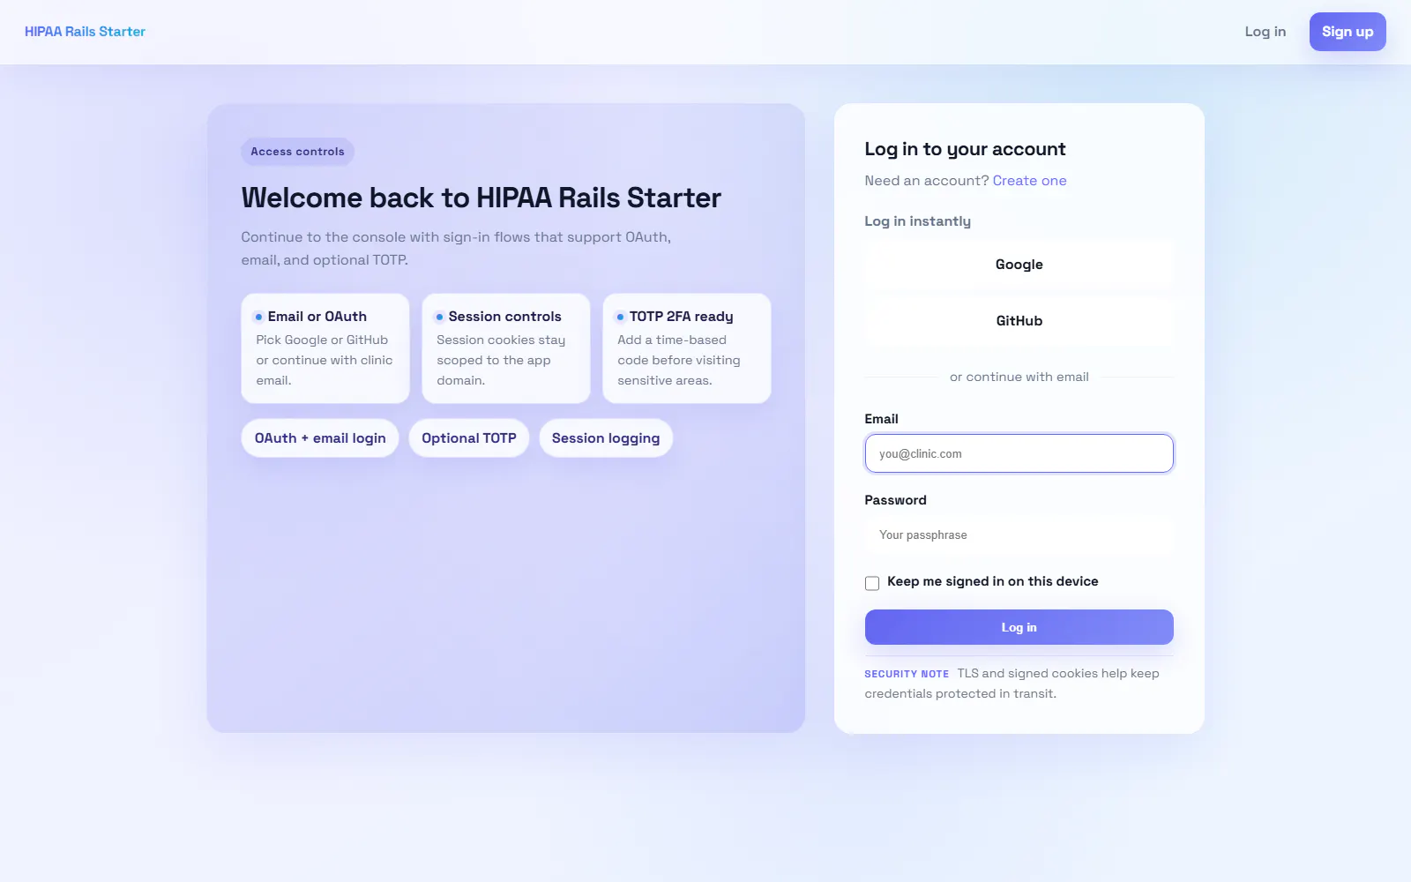Open the HIPAA Rails Starter home link
The image size is (1411, 882).
(85, 32)
